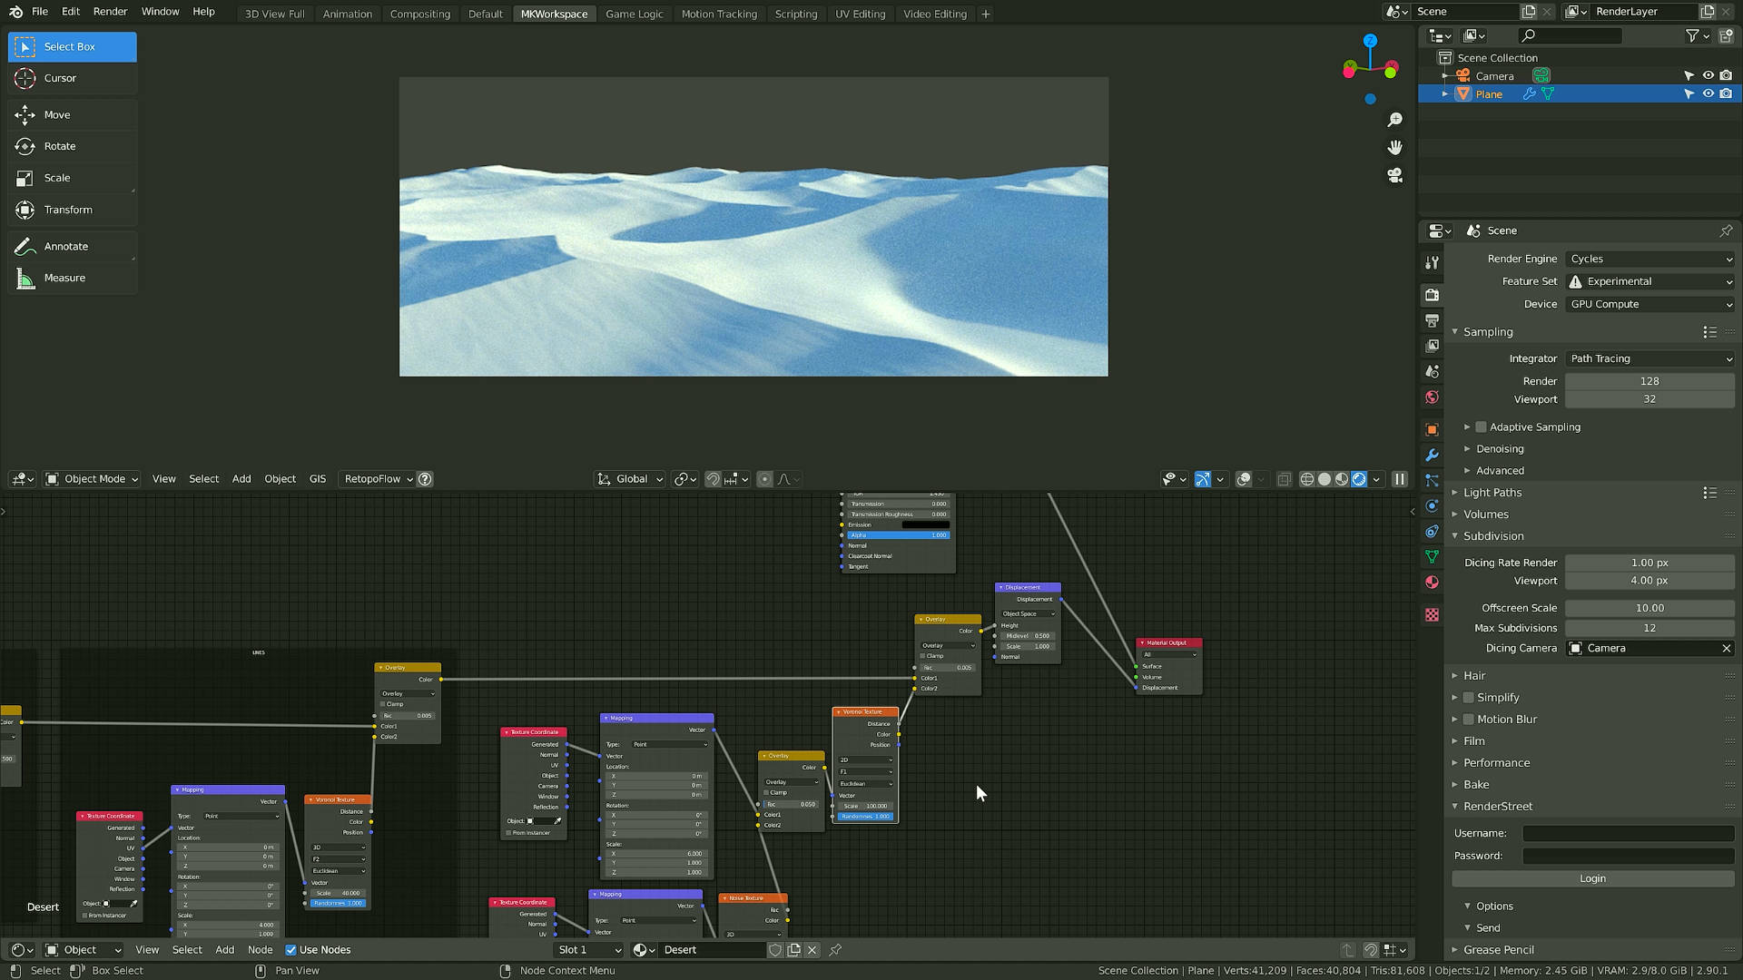Activate the Measure tool

coord(72,278)
